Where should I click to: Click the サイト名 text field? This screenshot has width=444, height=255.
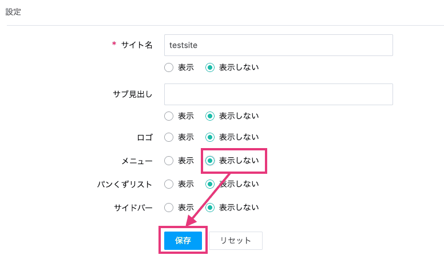(278, 45)
